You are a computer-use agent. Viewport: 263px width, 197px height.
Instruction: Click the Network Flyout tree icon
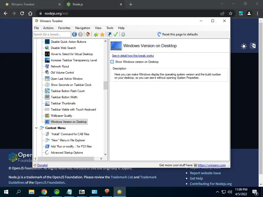[x=47, y=66]
